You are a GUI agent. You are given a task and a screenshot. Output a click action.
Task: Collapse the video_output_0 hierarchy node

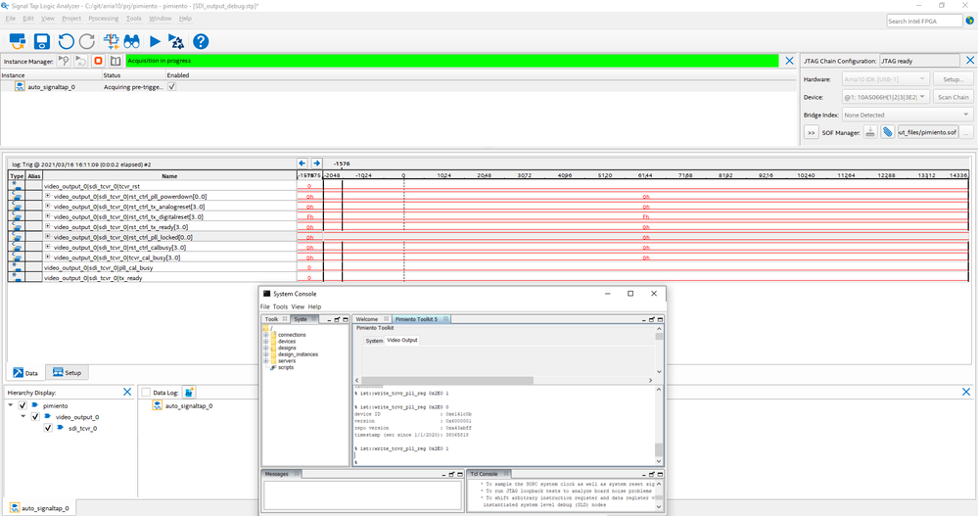[x=23, y=417]
